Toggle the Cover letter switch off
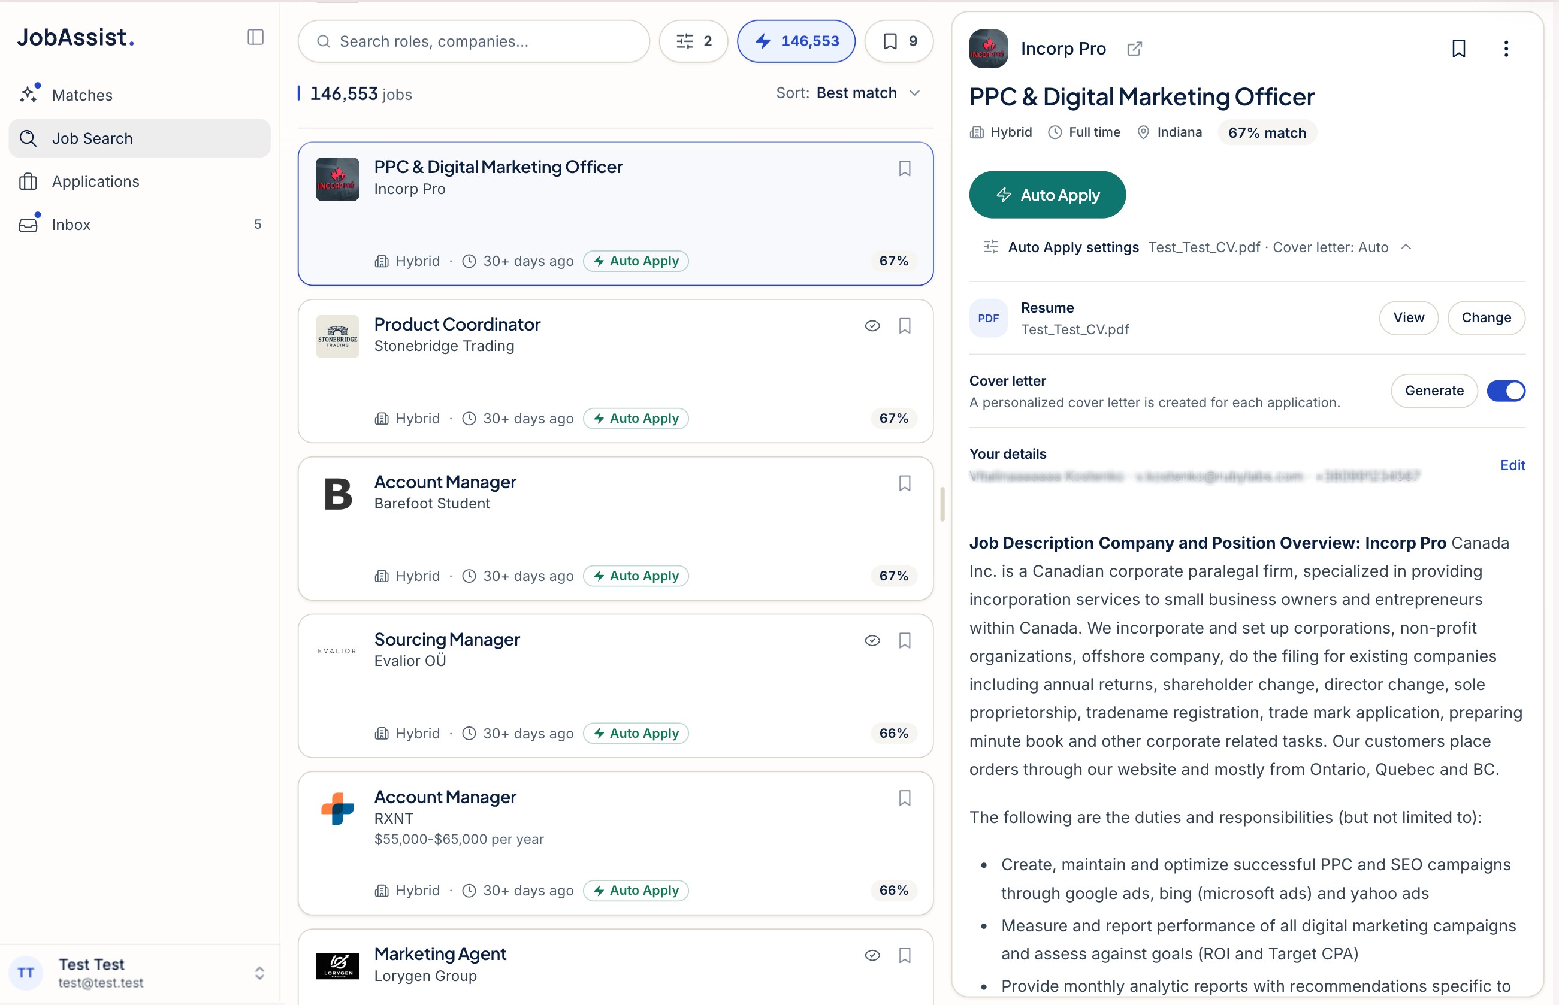The width and height of the screenshot is (1559, 1005). click(x=1506, y=391)
